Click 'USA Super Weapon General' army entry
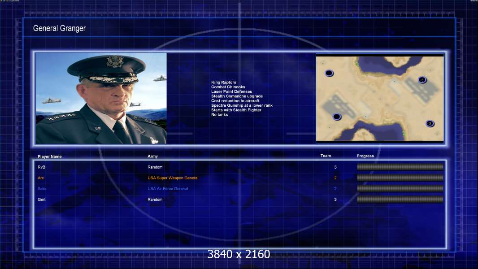The width and height of the screenshot is (478, 269). coord(173,178)
